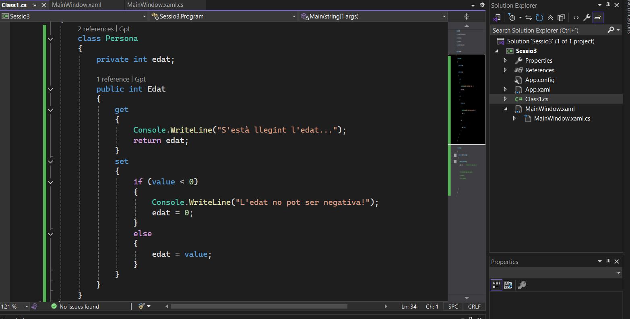630x319 pixels.
Task: Click the "2 references" CodeLens link
Action: 96,29
